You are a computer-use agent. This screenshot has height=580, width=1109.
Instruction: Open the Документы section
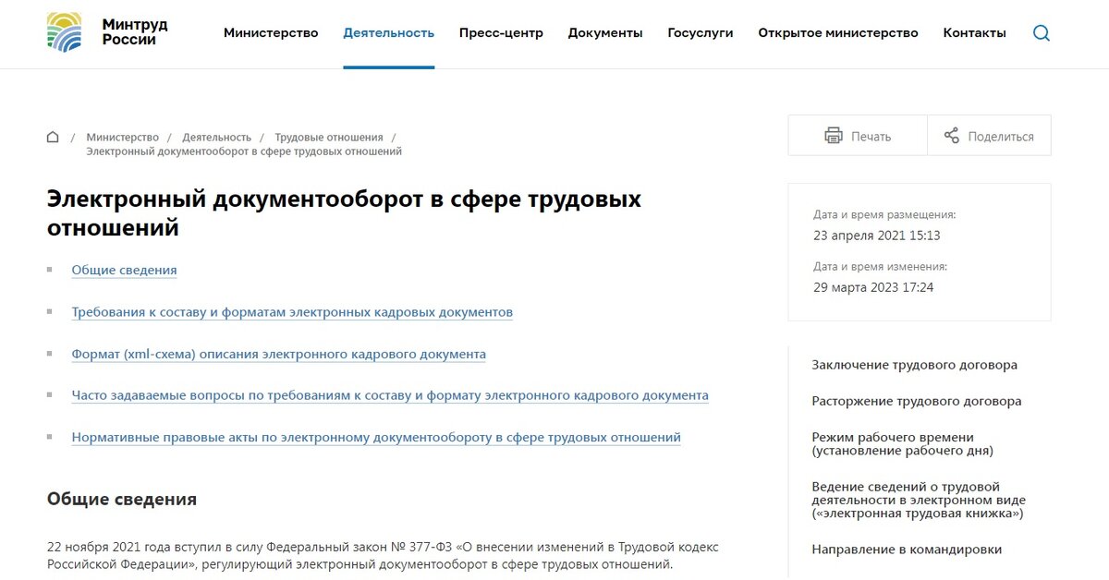[605, 32]
